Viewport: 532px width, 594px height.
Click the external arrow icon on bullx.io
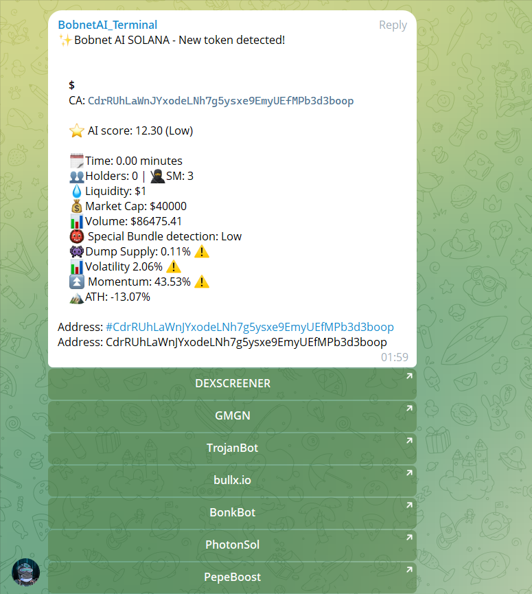(x=409, y=472)
